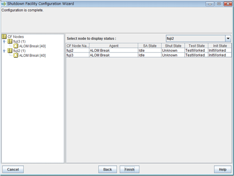
Task: Click the fuji3 node icon in tree
Action: tap(10, 41)
